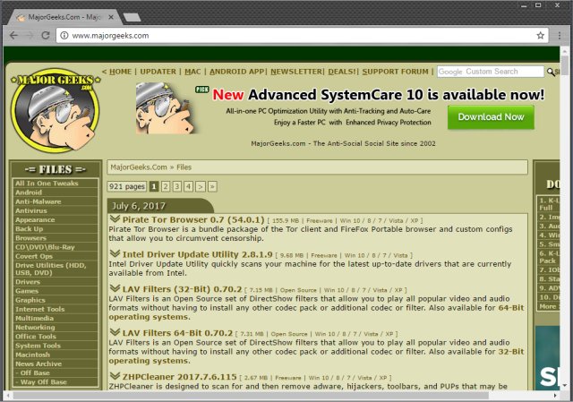Viewport: 573px width, 402px height.
Task: Open the HOME menu link
Action: [120, 72]
